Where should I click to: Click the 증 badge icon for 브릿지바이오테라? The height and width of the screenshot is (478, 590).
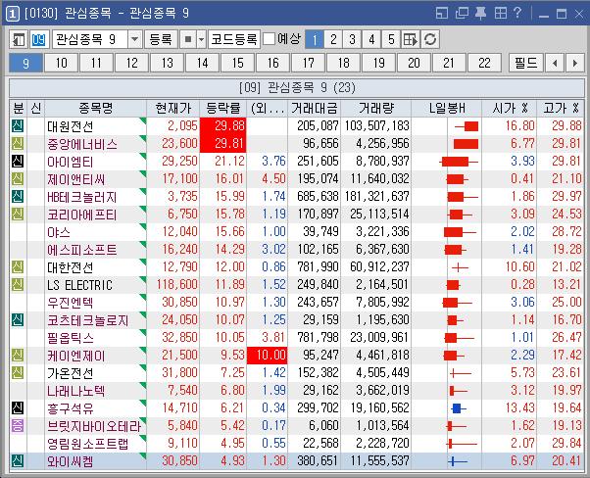(18, 426)
